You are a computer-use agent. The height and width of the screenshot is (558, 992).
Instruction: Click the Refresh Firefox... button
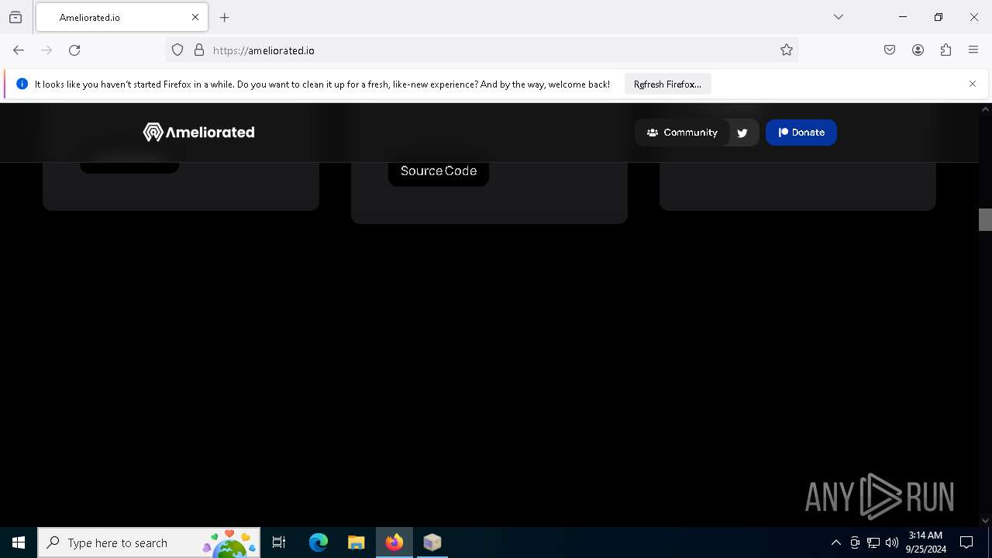(667, 84)
